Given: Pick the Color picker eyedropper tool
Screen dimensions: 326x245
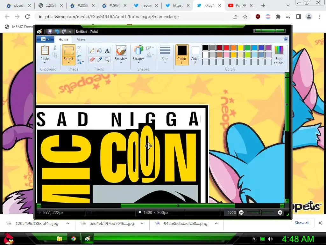Looking at the screenshot, I should click(x=99, y=60).
